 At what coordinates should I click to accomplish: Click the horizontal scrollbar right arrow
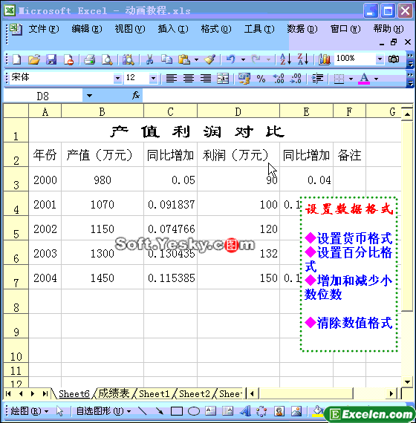point(391,393)
